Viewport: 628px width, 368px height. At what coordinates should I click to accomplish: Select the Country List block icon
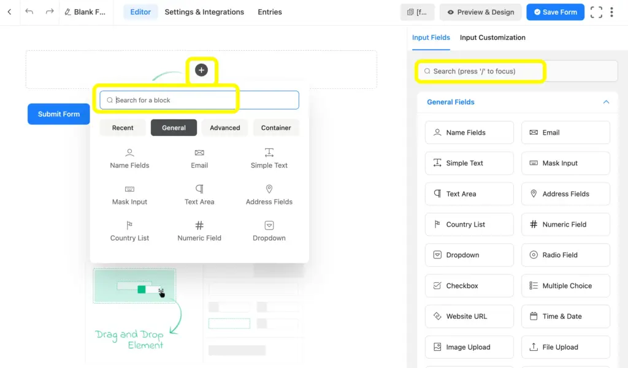coord(129,231)
